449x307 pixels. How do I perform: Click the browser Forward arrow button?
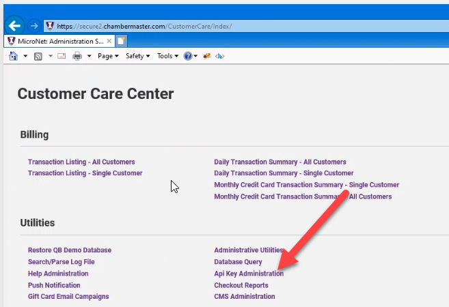pos(34,26)
